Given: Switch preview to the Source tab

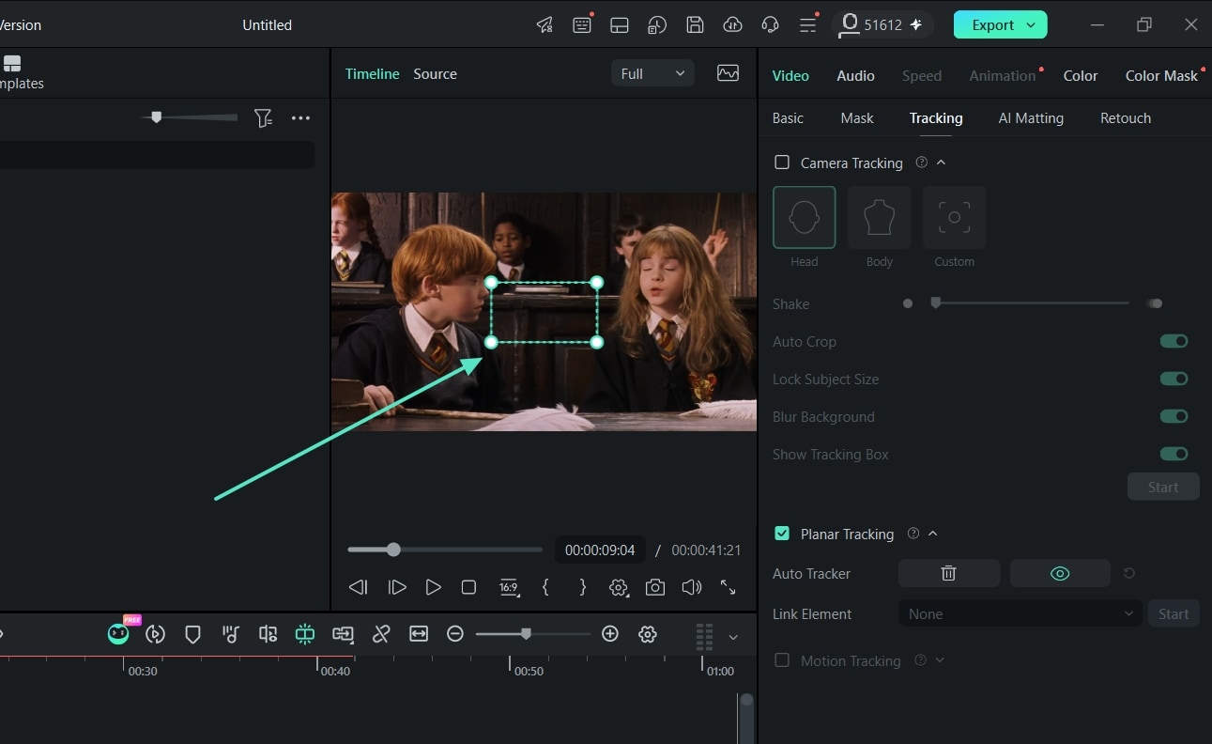Looking at the screenshot, I should coord(436,74).
